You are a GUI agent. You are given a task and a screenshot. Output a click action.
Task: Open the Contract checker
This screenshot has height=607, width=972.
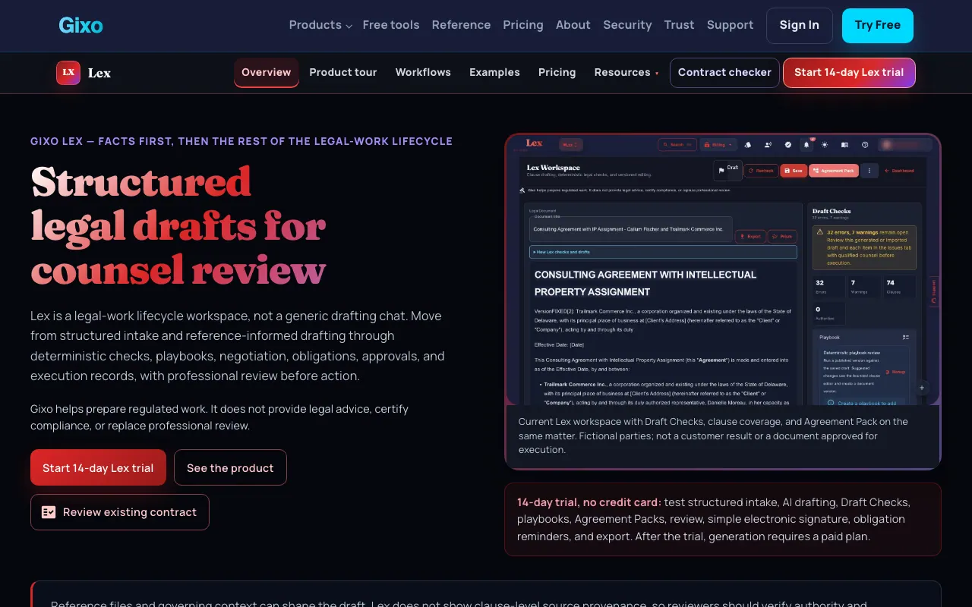tap(724, 73)
